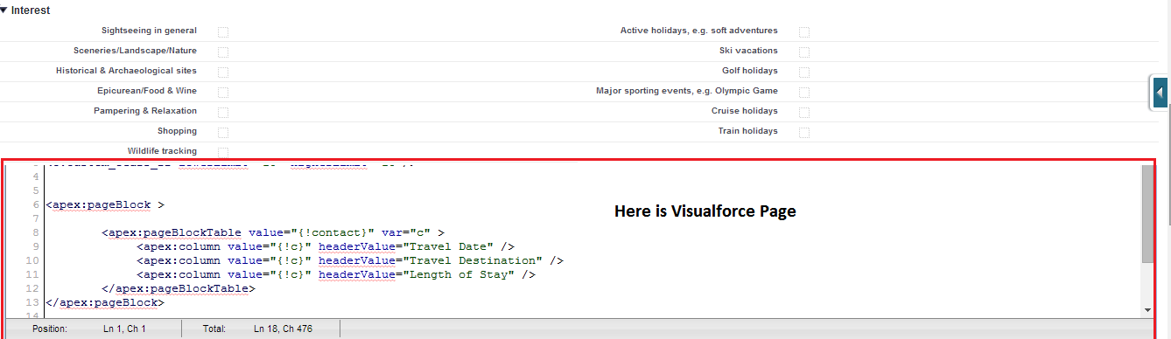
Task: Toggle Cruise holidays checkbox
Action: coord(804,112)
